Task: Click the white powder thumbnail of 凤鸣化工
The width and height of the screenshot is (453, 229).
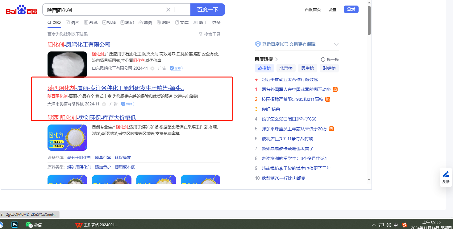Action: coord(67,64)
